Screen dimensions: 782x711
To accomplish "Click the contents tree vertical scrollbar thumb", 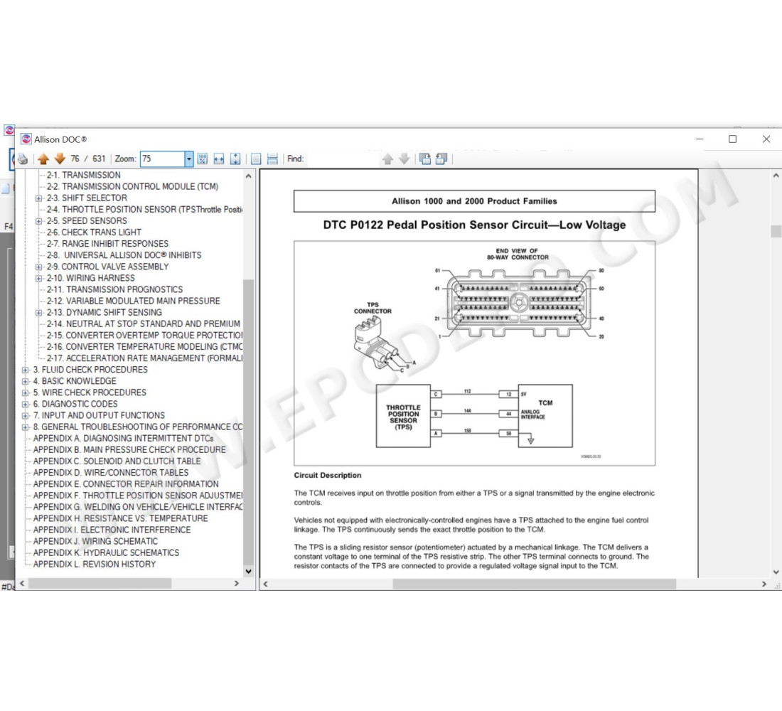I will point(248,422).
